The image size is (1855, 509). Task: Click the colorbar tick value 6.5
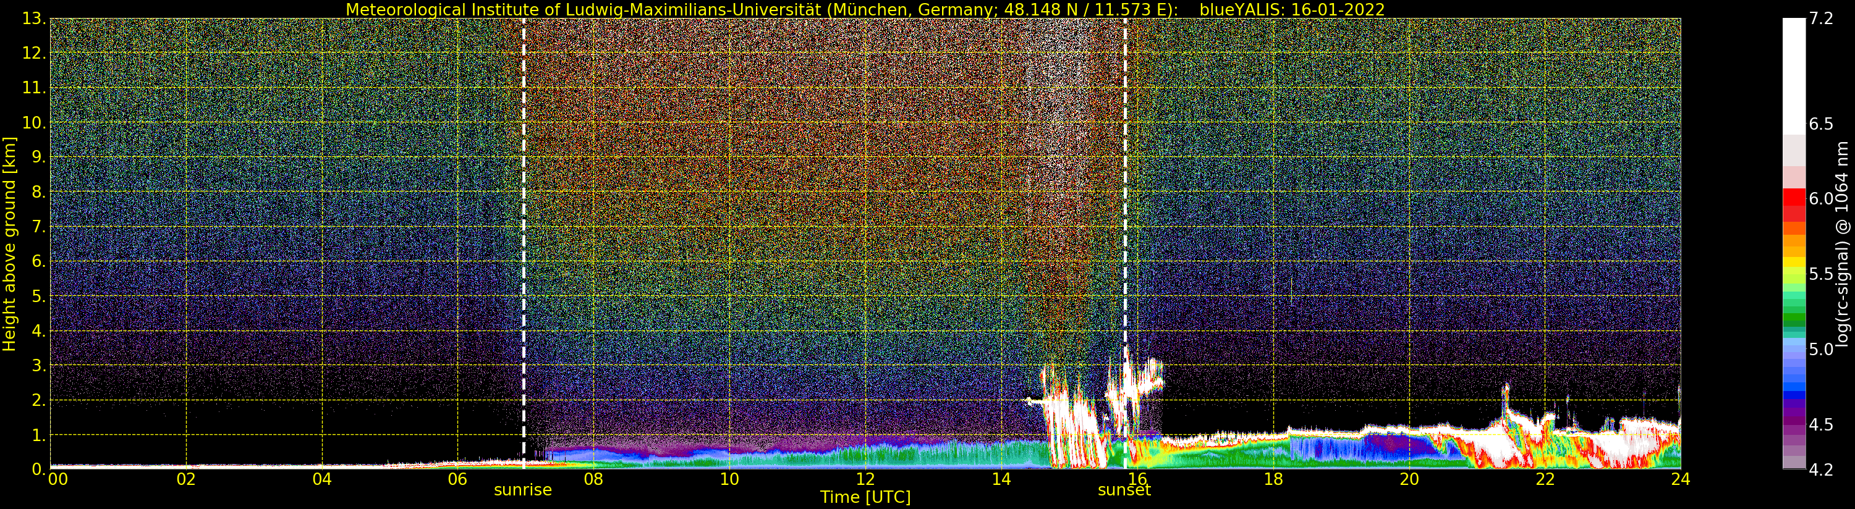pos(1821,124)
